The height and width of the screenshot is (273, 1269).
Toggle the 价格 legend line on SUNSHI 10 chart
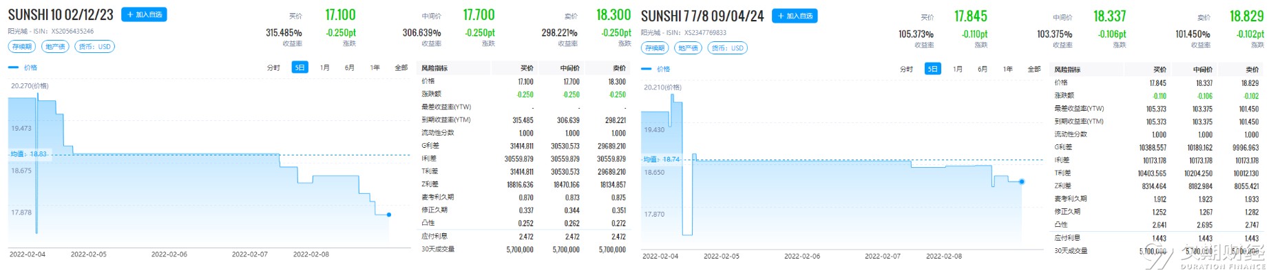[x=23, y=67]
